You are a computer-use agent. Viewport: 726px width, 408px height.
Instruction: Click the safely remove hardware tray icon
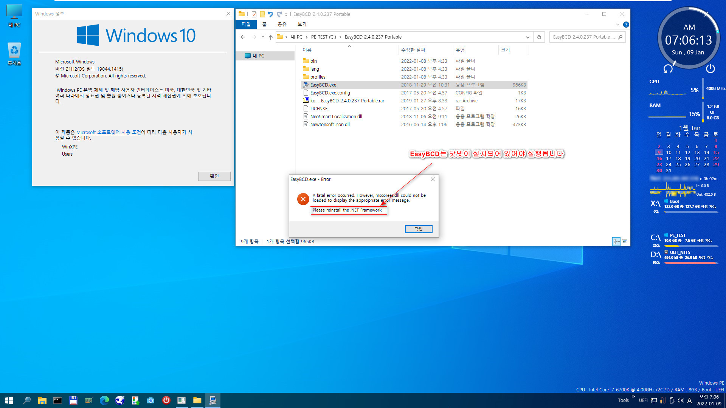[x=672, y=400]
